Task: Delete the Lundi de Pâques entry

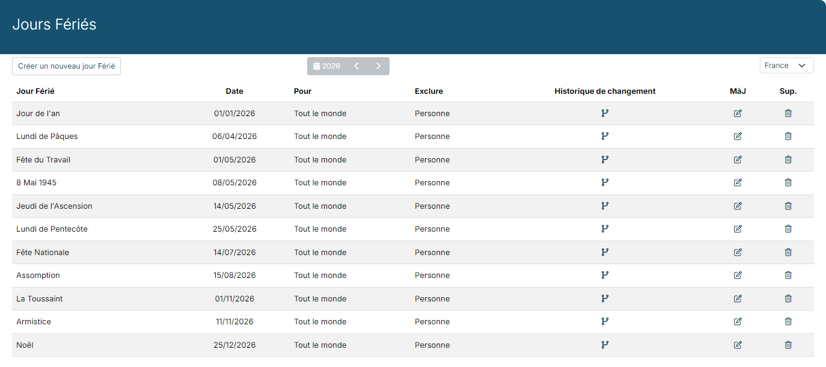Action: point(788,136)
